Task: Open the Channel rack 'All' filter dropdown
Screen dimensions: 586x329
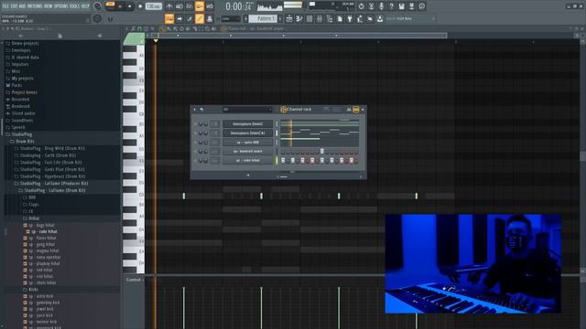Action: (x=247, y=110)
